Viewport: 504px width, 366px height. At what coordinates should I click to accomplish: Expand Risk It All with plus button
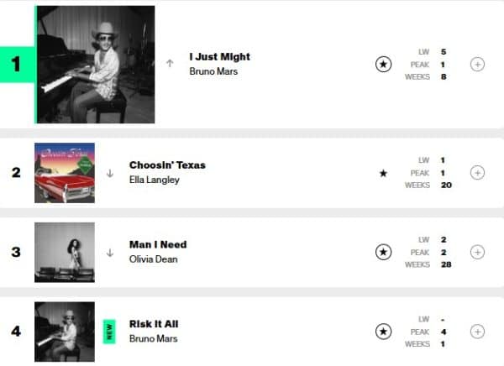click(x=477, y=331)
